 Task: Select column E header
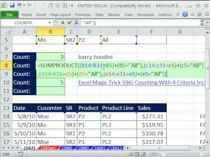(119, 32)
